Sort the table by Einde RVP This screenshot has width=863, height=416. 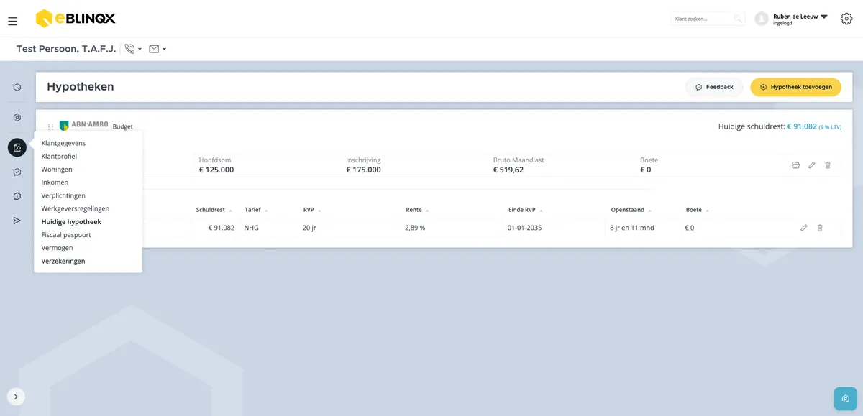click(x=526, y=210)
